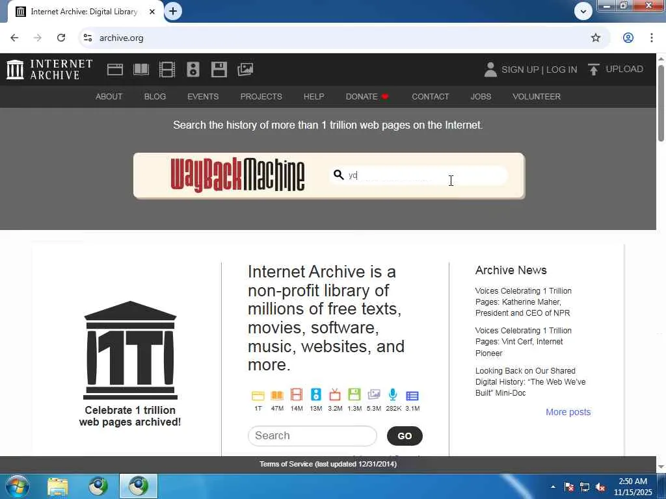Click the muted volume tray icon
This screenshot has height=499, width=666.
coord(600,487)
